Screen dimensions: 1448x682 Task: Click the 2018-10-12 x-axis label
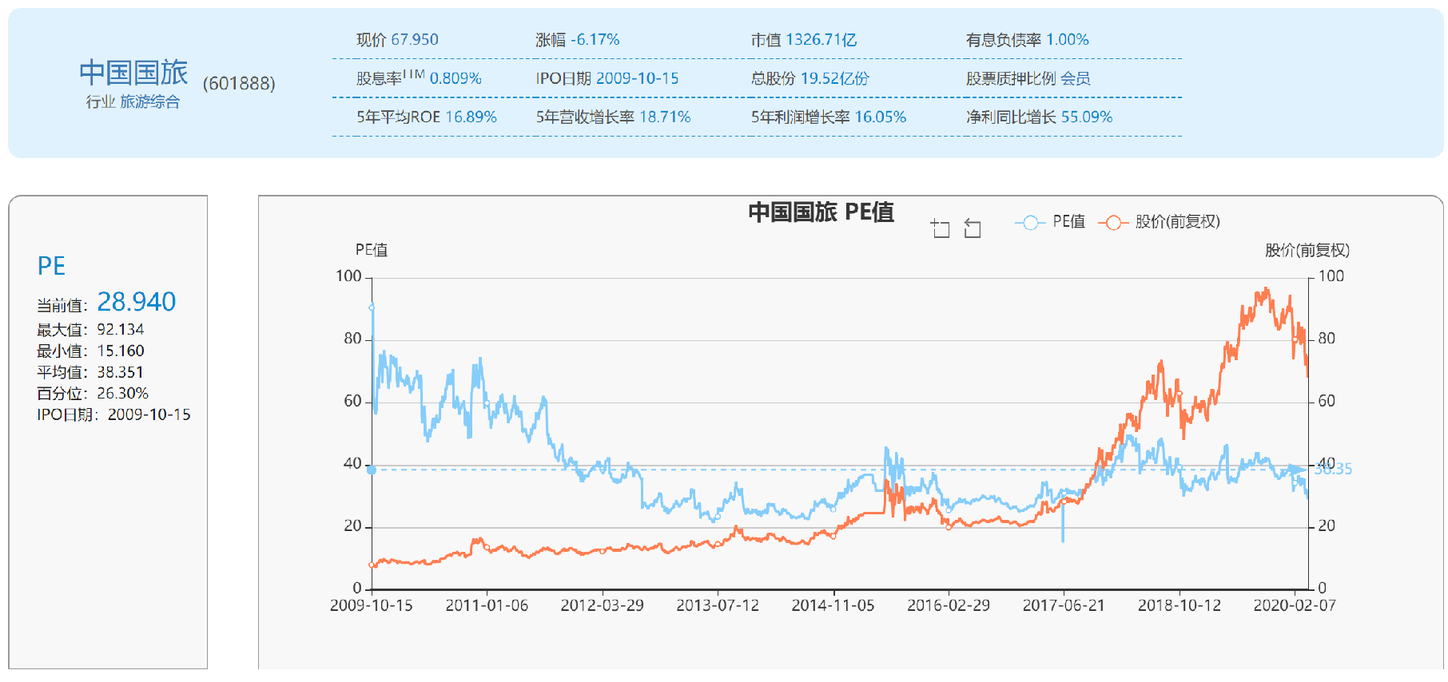[1179, 606]
